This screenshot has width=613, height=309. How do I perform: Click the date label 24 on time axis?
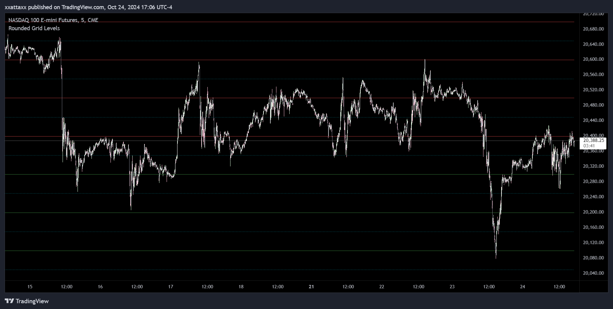click(523, 287)
